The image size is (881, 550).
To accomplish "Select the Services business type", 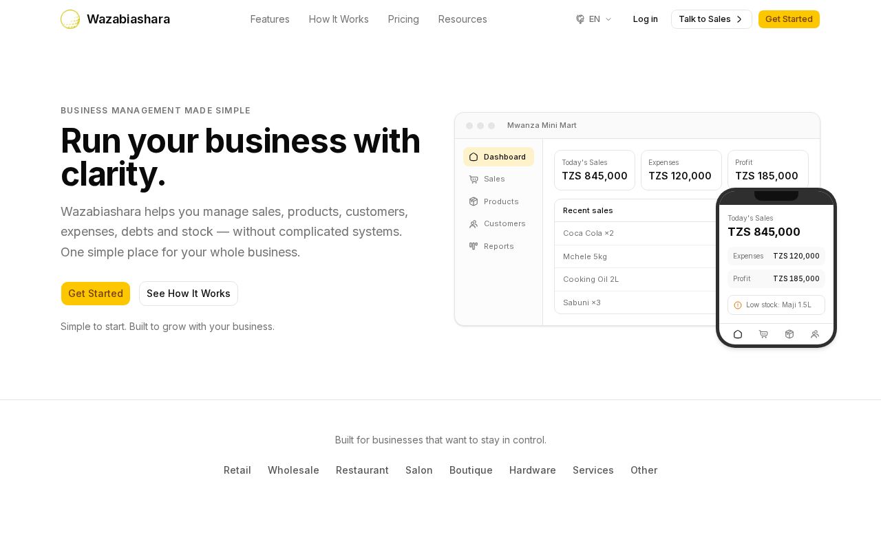I will point(593,470).
